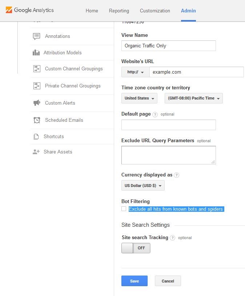The image size is (245, 296).
Task: Switch to the Customization tab
Action: click(155, 11)
